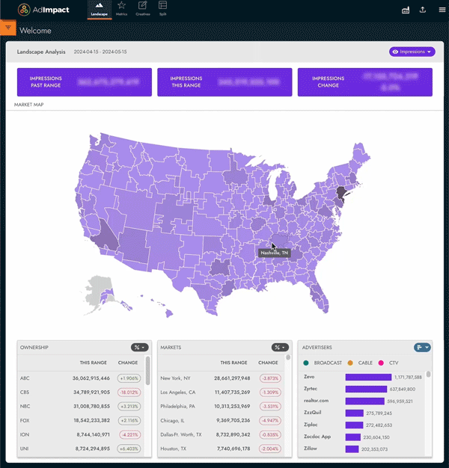The height and width of the screenshot is (468, 449).
Task: Click the Advertisers list scrollbar
Action: [x=428, y=375]
